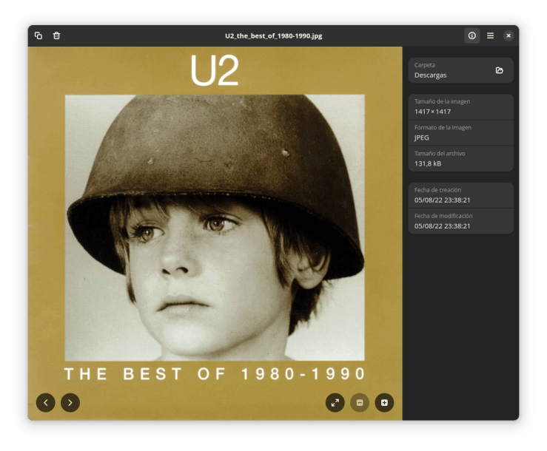The height and width of the screenshot is (451, 547).
Task: Click the U2_the_best_of_1980-1990.jpg title
Action: pyautogui.click(x=274, y=36)
